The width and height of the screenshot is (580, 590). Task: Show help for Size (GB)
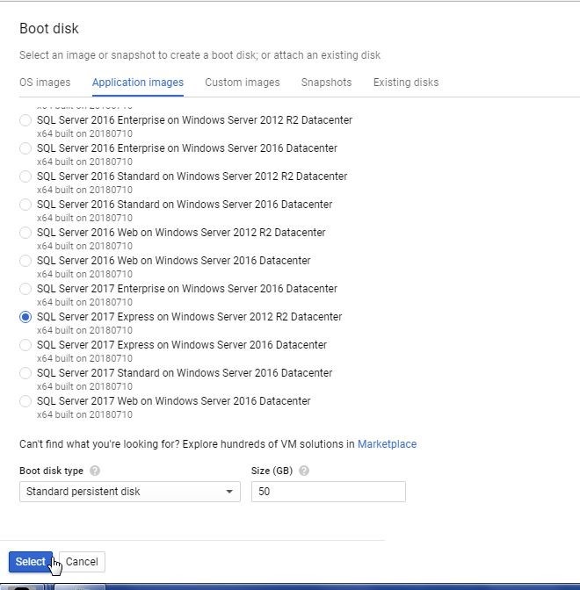[x=304, y=471]
